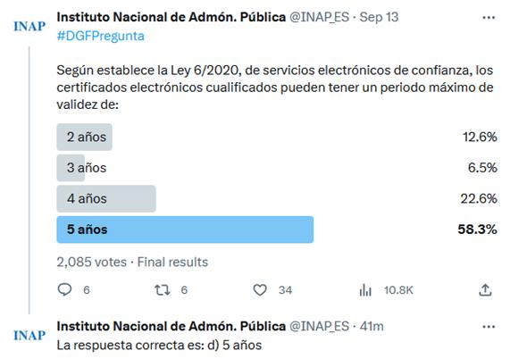
Task: Select the 2 años poll bar
Action: click(x=85, y=137)
